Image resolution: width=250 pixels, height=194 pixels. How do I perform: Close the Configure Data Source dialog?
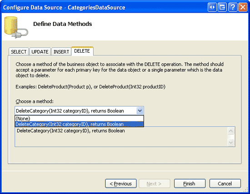243,7
